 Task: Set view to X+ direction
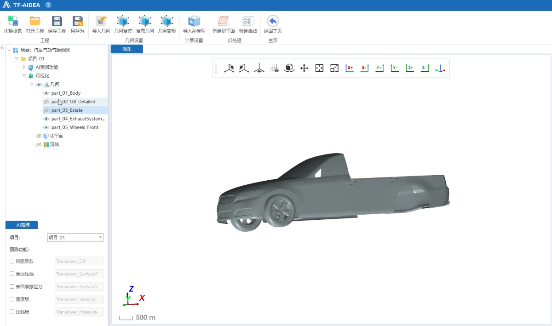[x=350, y=68]
